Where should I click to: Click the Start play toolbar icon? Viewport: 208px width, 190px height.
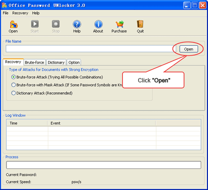click(x=35, y=24)
